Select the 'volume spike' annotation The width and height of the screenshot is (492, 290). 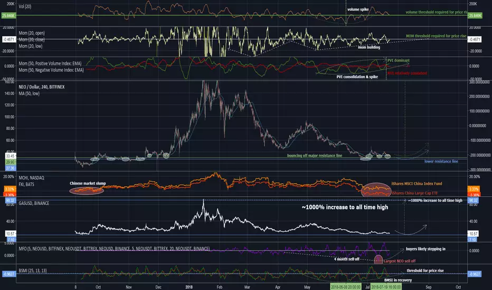(x=358, y=9)
